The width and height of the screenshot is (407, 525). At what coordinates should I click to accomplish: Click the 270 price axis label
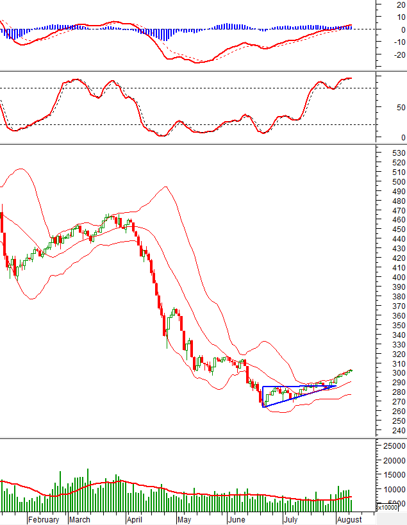coord(398,402)
